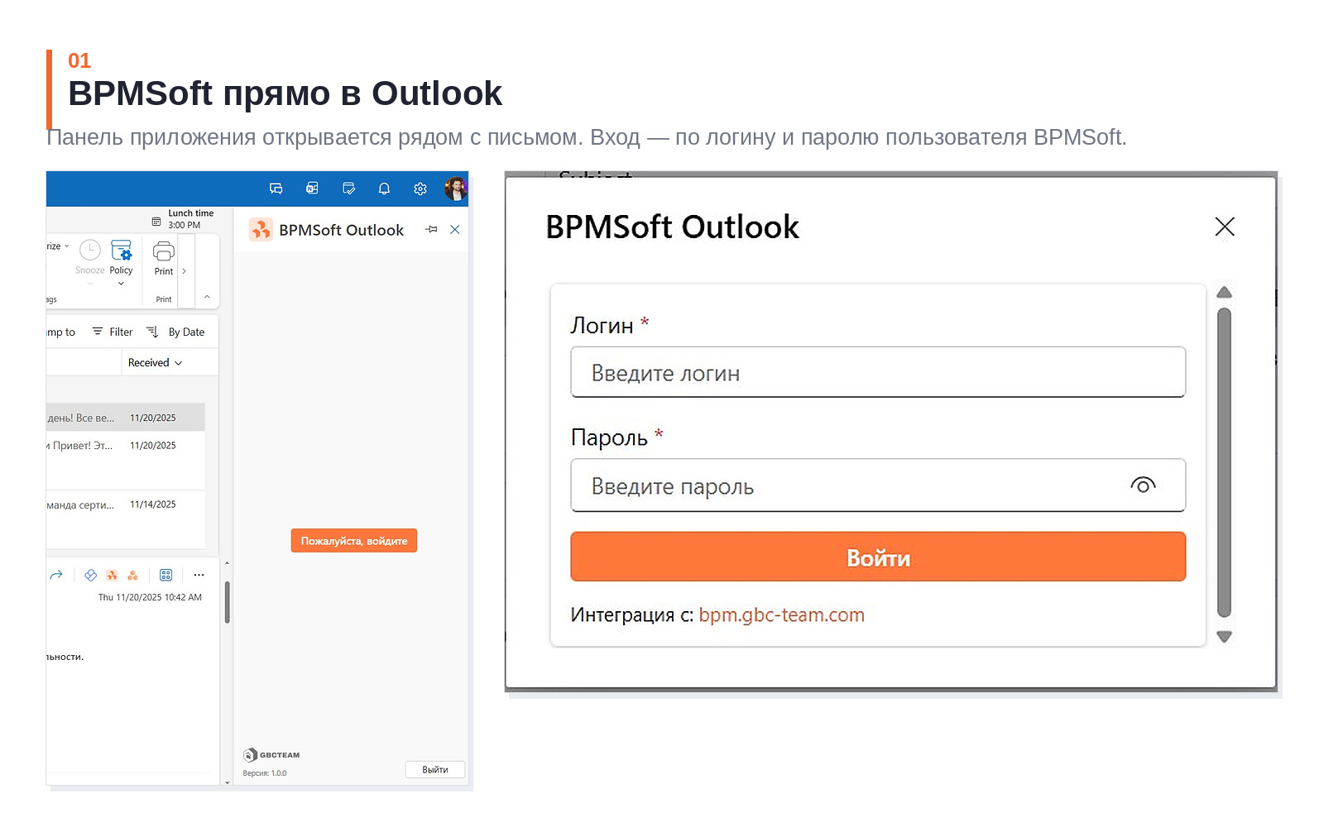Open more message actions ellipsis
The width and height of the screenshot is (1324, 827).
pyautogui.click(x=199, y=575)
